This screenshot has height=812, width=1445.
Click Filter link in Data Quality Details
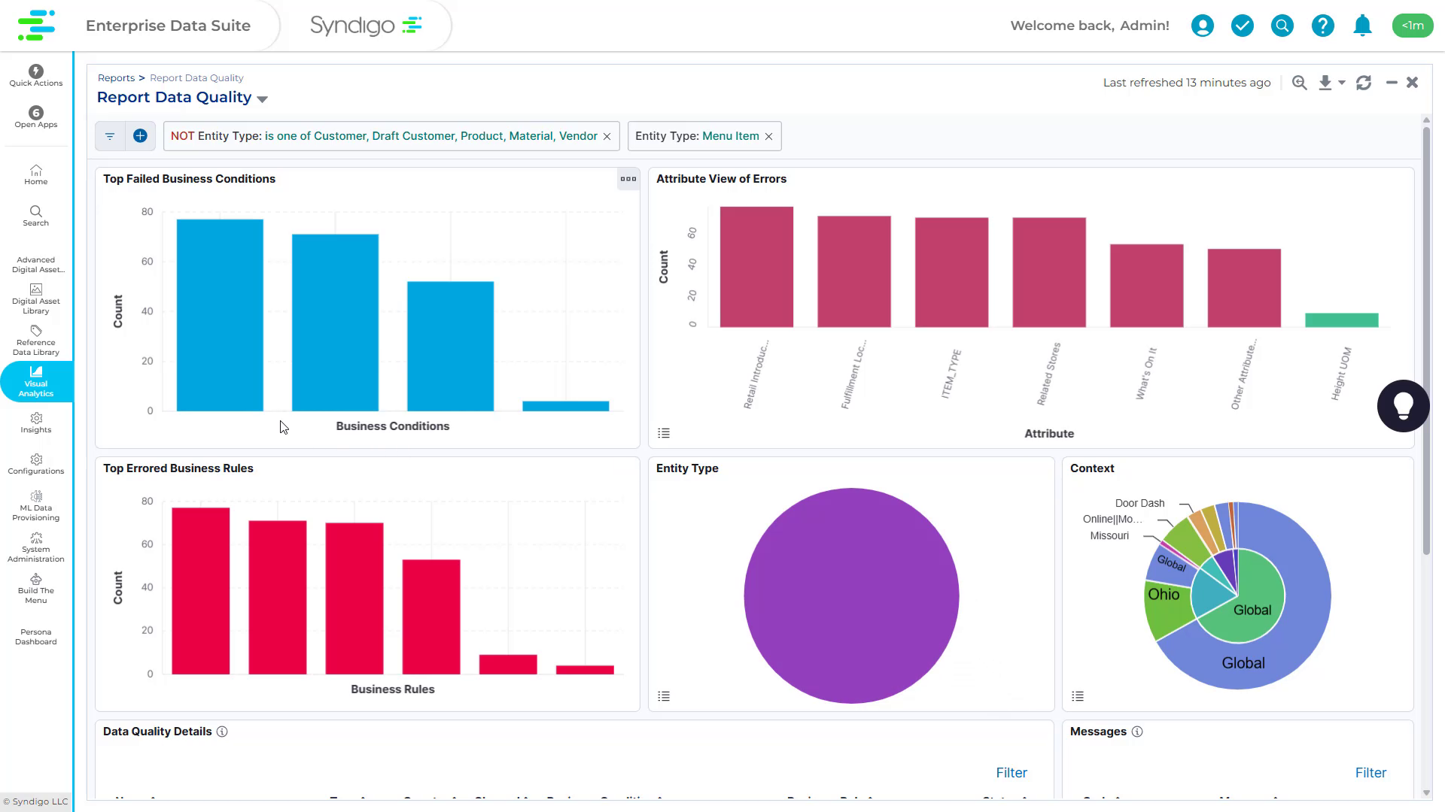(x=1011, y=773)
